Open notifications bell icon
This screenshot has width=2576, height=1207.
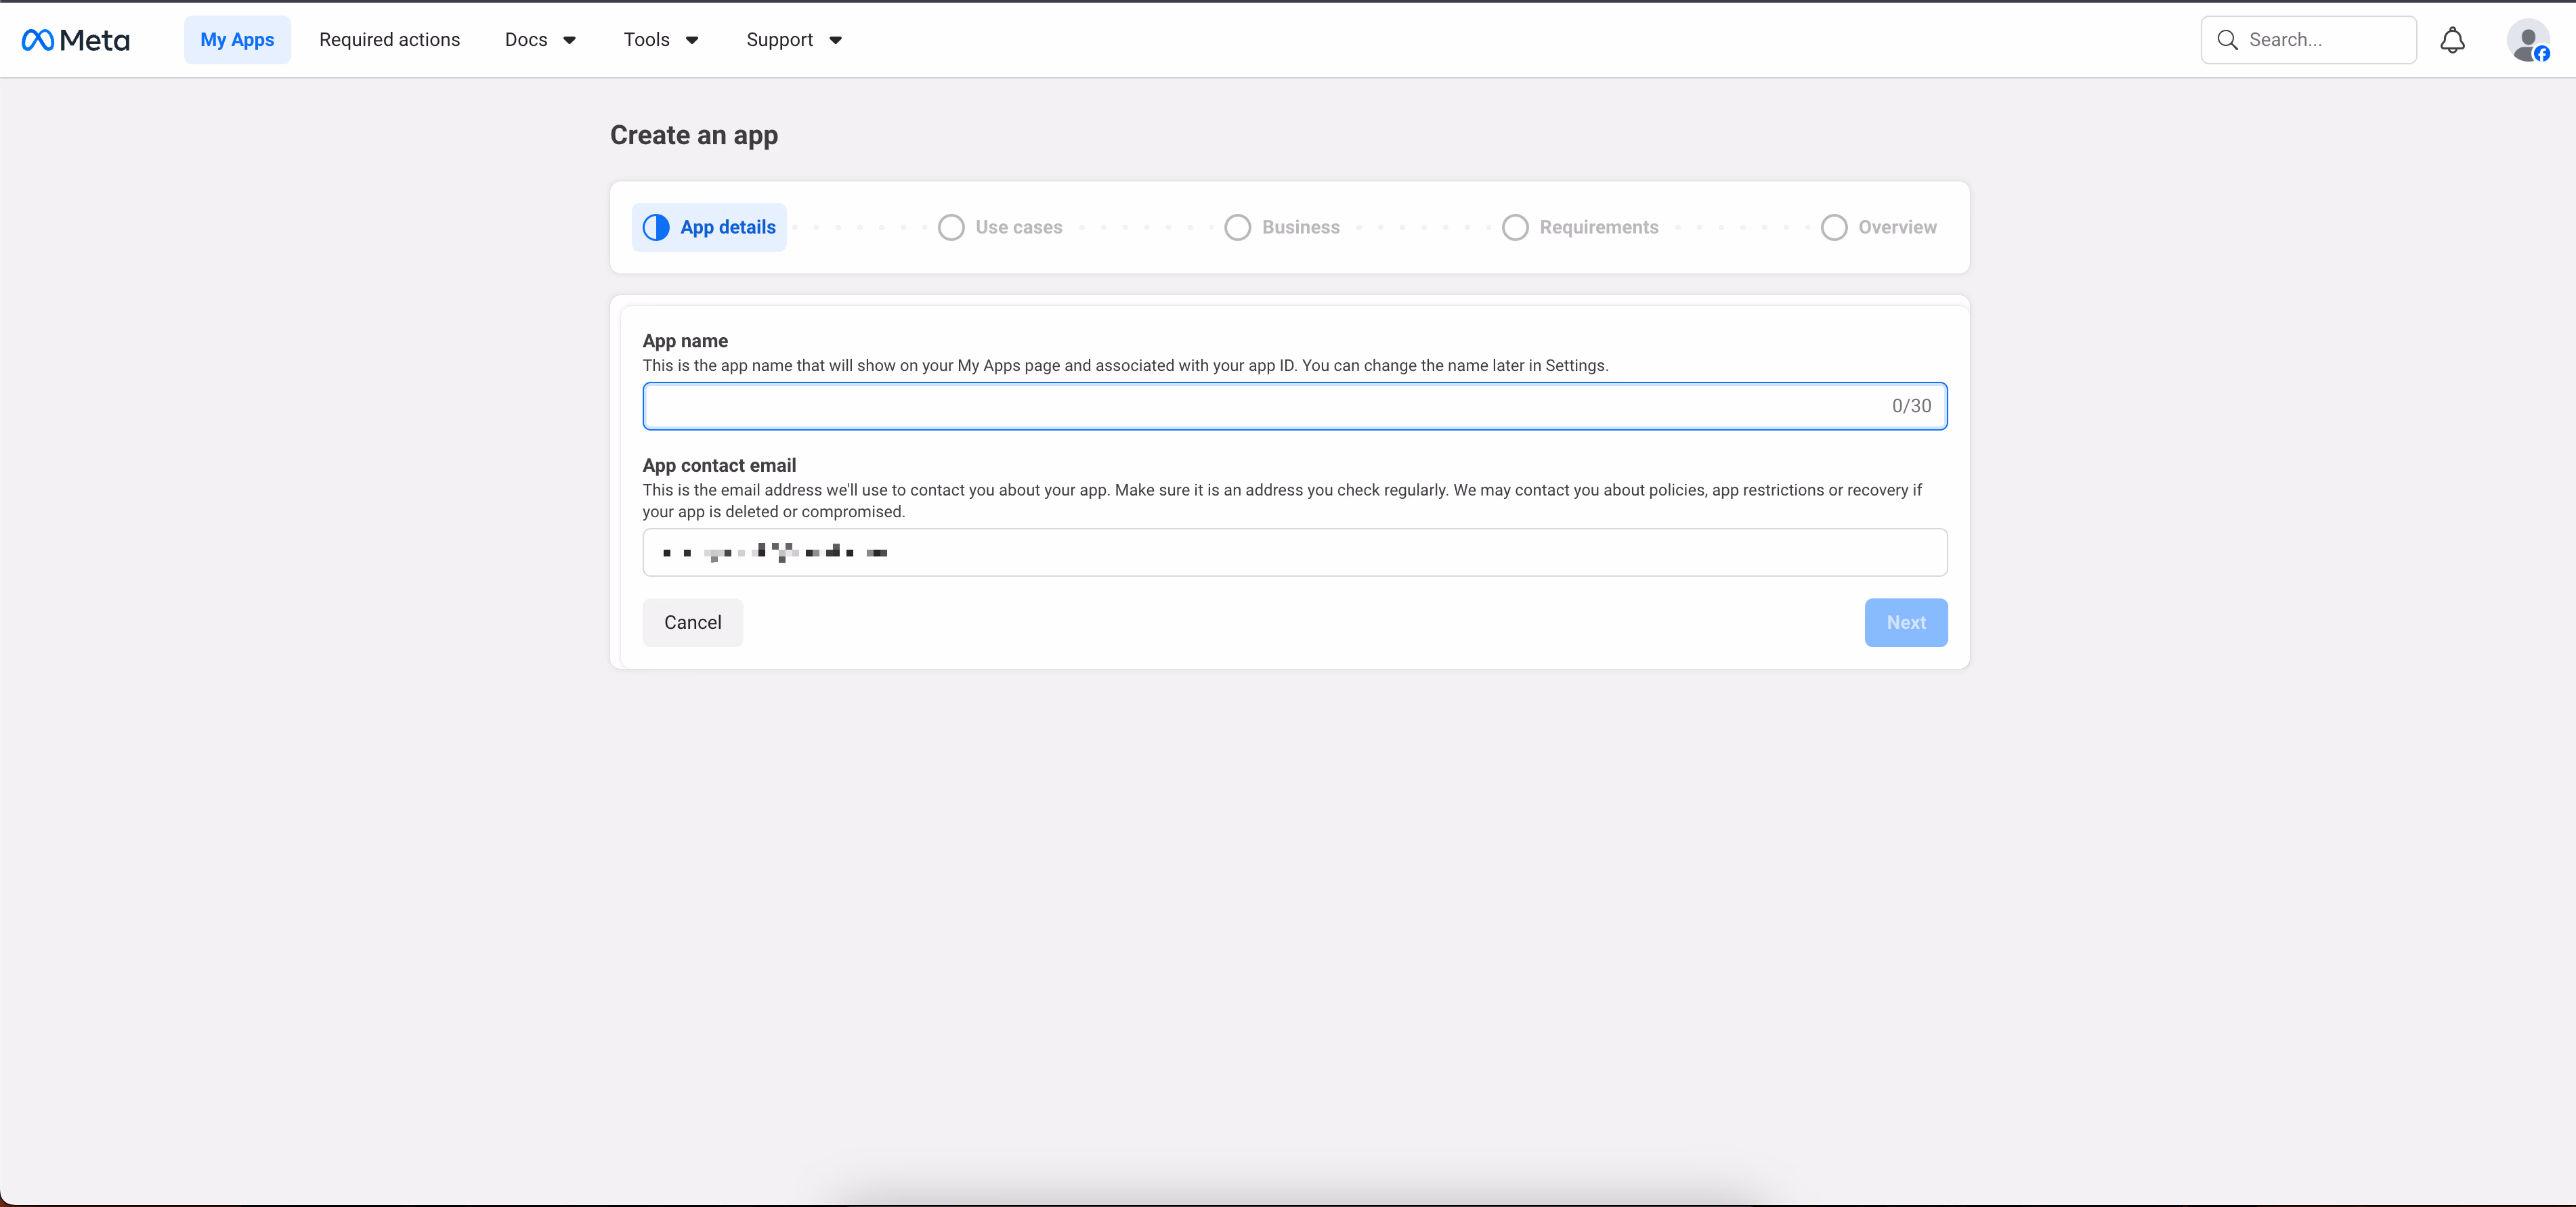coord(2452,40)
